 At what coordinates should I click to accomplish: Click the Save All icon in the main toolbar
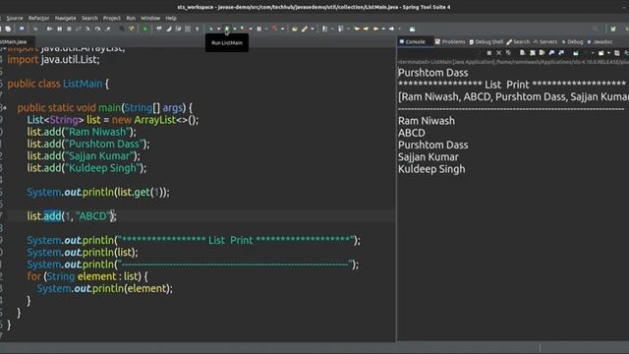8,29
